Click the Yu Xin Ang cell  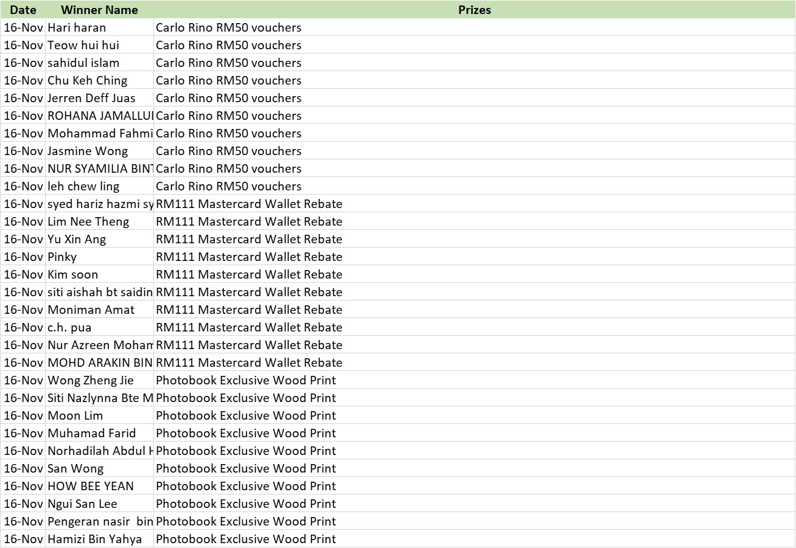coord(77,239)
